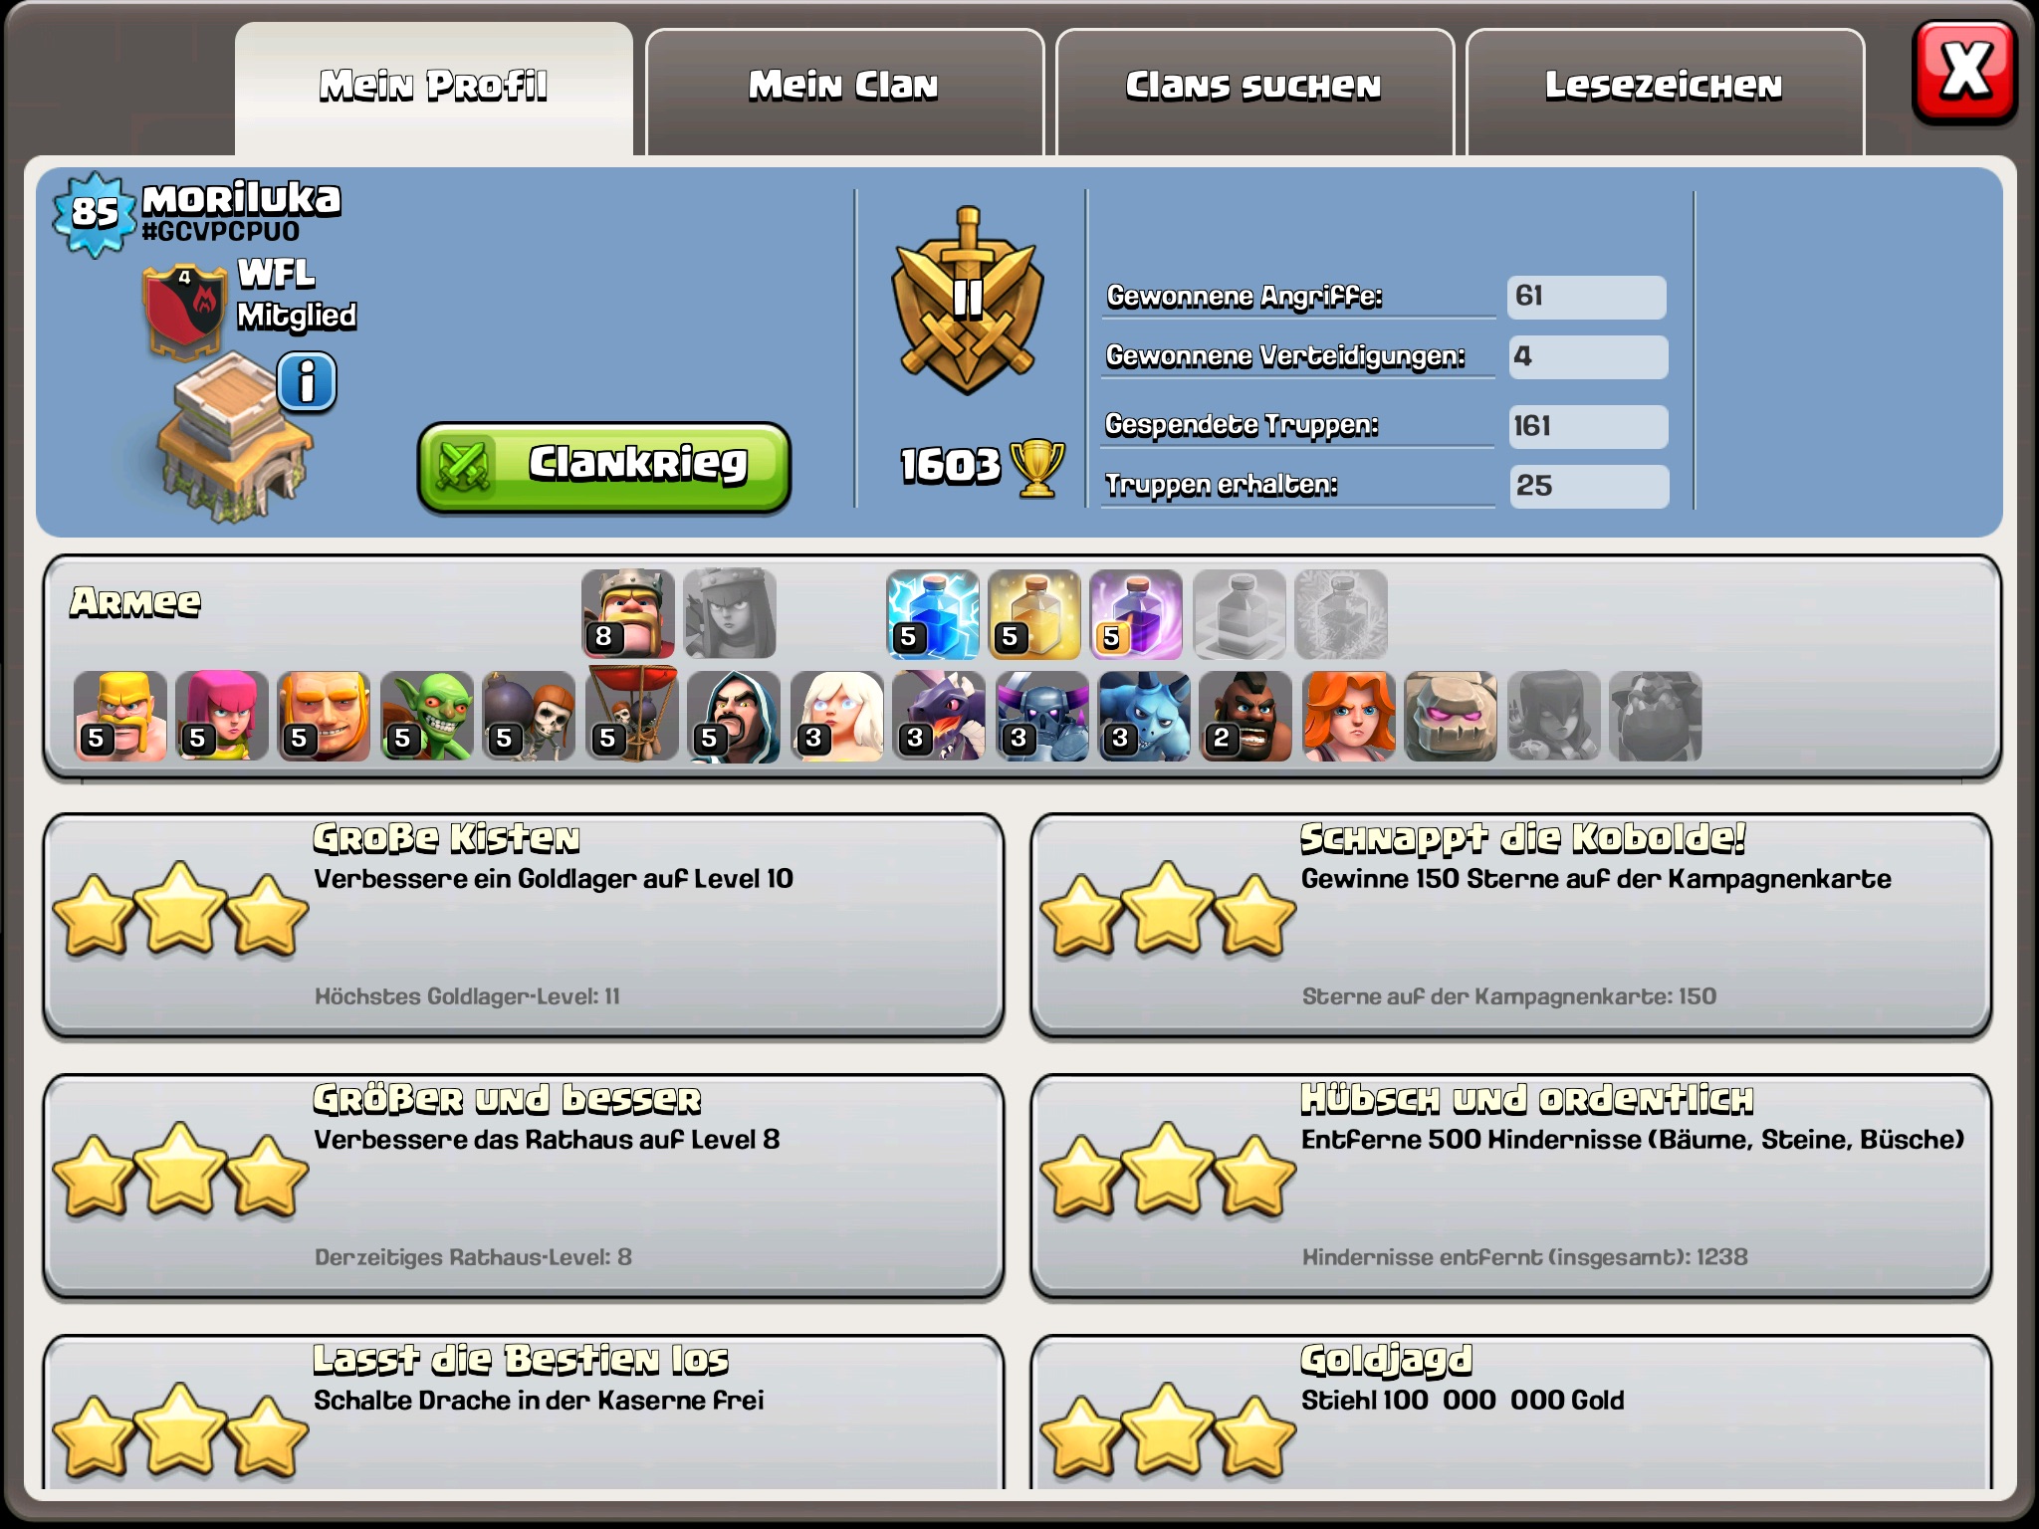Select the Healing Spell icon
This screenshot has height=1529, width=2039.
1034,614
